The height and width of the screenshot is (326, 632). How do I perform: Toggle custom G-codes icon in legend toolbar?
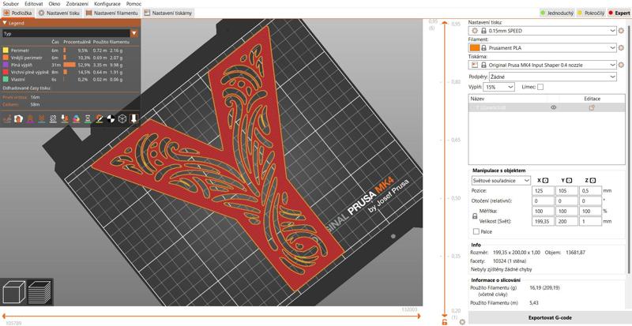tap(99, 119)
